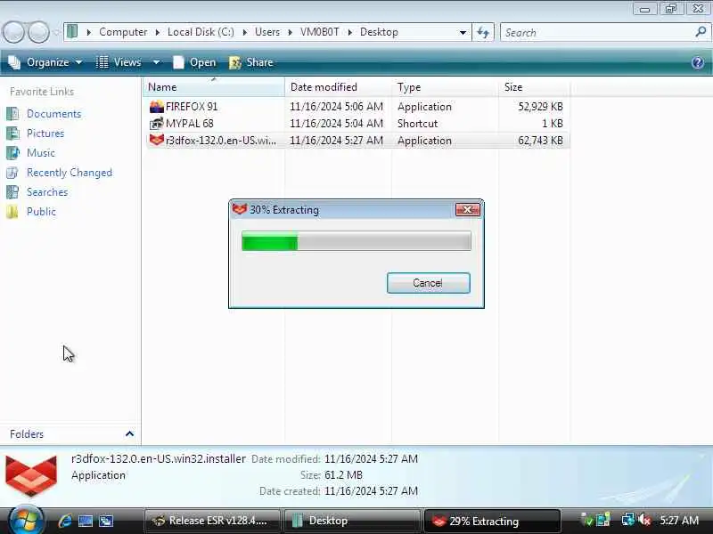
Task: Click Open in the Explorer toolbar
Action: pos(194,62)
